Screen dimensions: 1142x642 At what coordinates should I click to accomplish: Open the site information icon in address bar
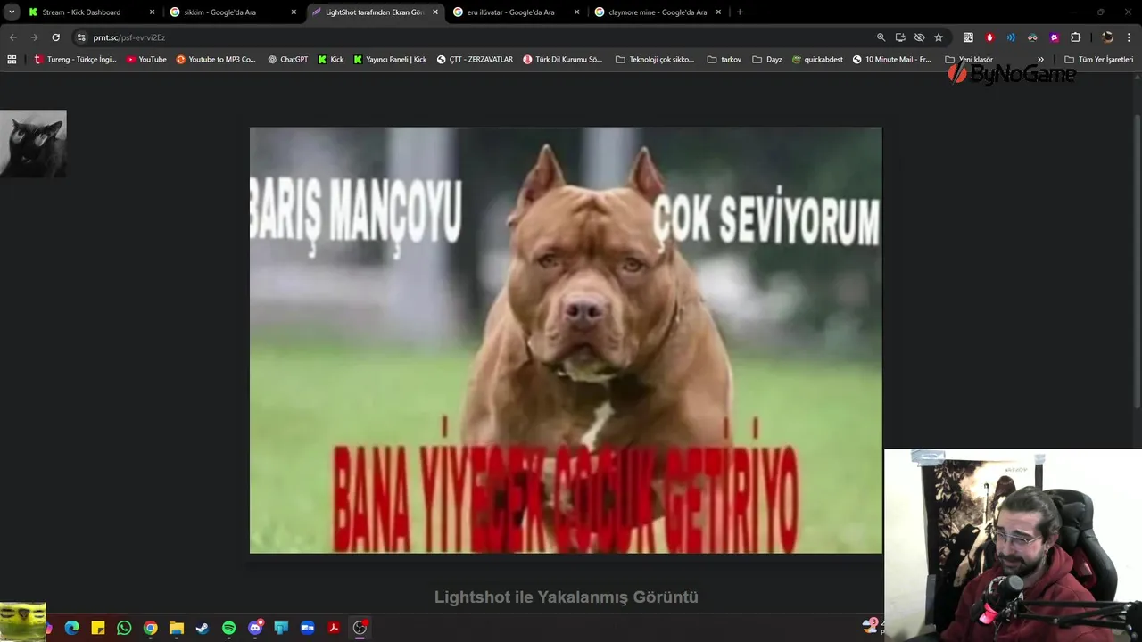(x=81, y=37)
